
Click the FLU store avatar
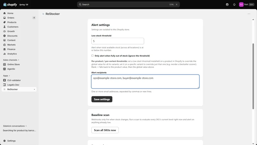click(241, 5)
